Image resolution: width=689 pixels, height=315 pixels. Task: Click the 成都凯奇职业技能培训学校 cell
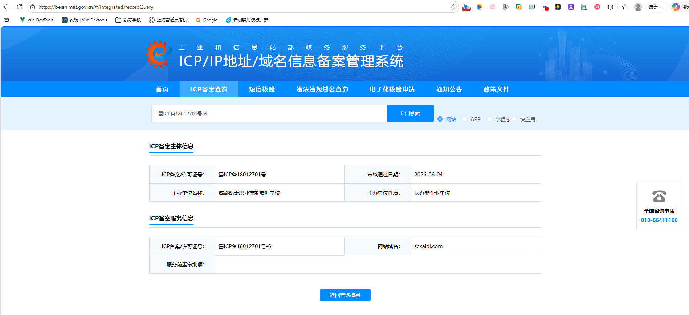[280, 193]
